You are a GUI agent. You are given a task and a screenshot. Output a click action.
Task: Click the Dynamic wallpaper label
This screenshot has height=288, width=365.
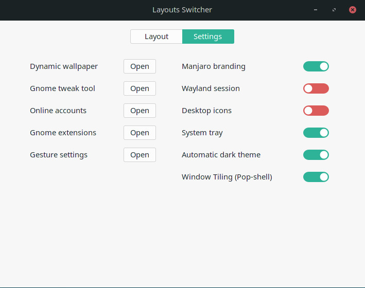64,66
